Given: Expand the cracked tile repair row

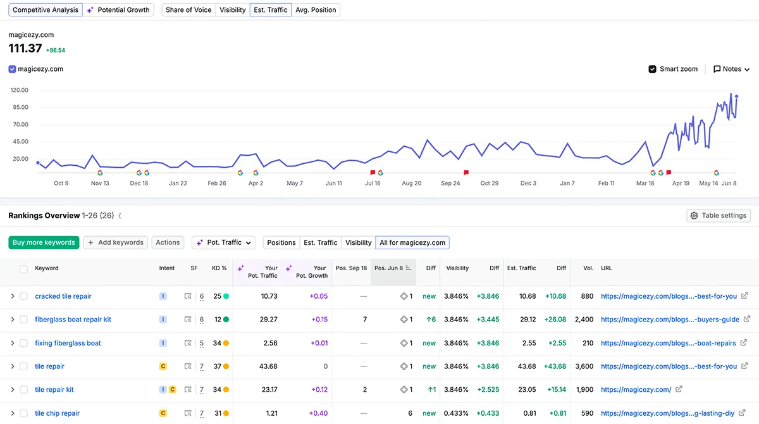Looking at the screenshot, I should 12,296.
